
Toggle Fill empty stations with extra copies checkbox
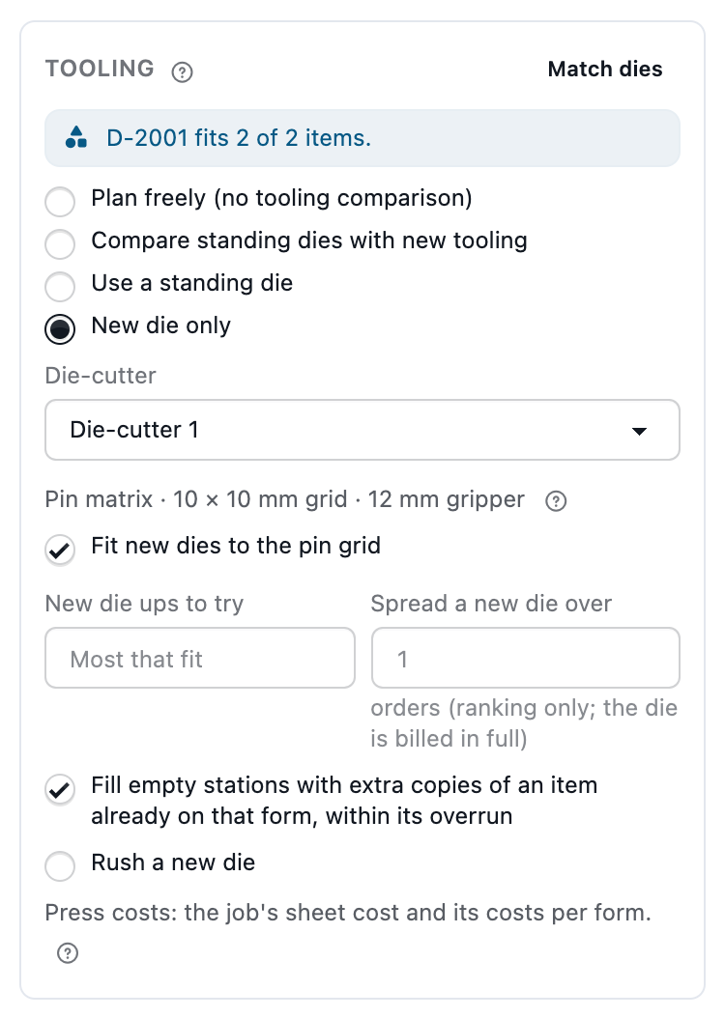pyautogui.click(x=60, y=789)
